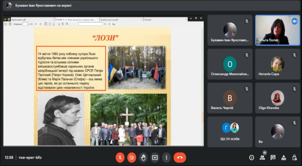The height and width of the screenshot is (166, 302).
Task: Open meeting details info icon
Action: [x=251, y=158]
